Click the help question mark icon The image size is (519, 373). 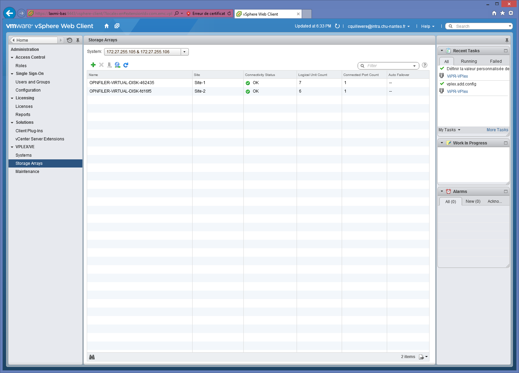(x=424, y=65)
